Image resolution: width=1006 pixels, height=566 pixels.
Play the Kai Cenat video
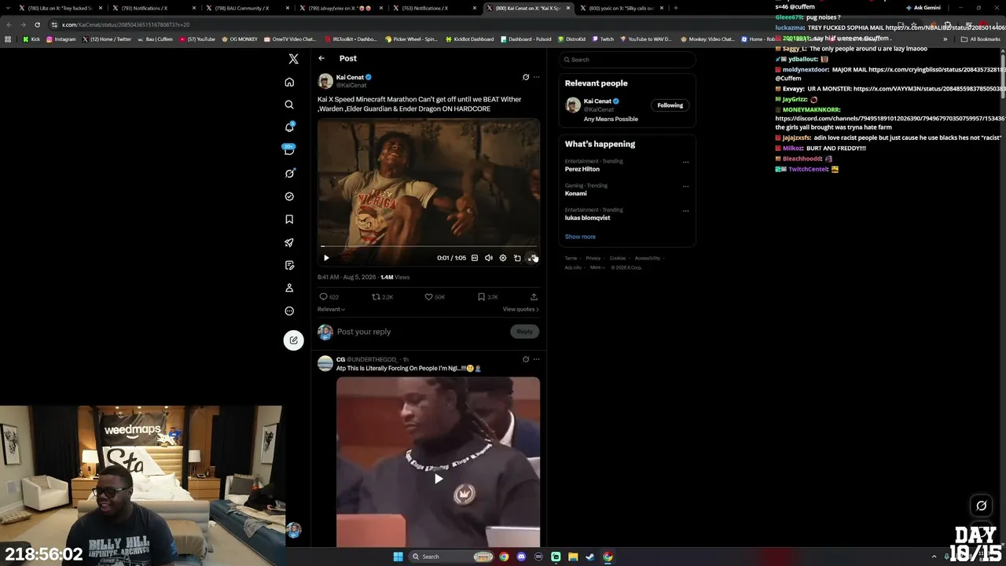(x=326, y=258)
